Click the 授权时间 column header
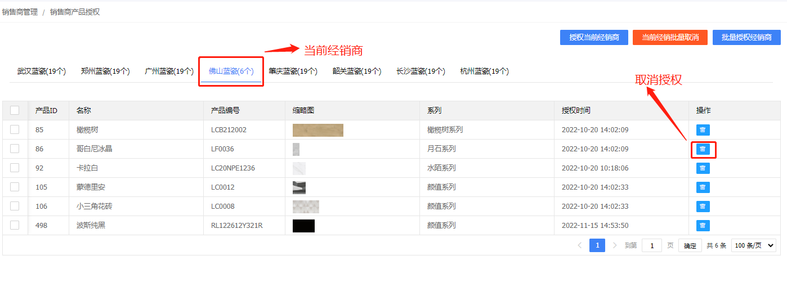 [576, 111]
